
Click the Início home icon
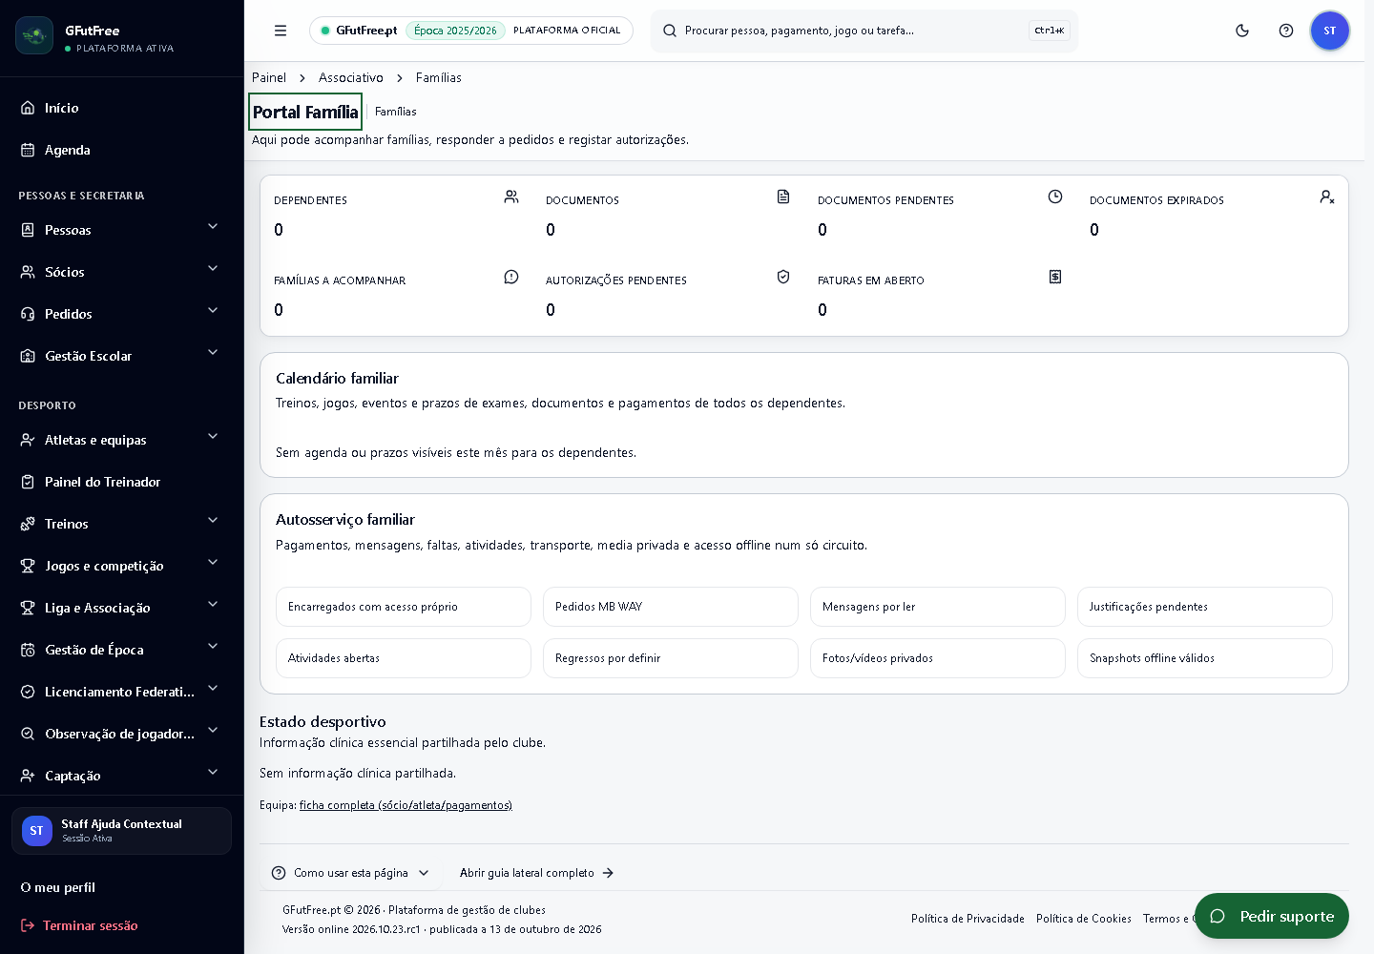pos(28,108)
